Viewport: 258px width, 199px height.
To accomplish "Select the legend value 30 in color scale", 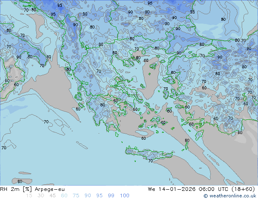I will pyautogui.click(x=41, y=196).
